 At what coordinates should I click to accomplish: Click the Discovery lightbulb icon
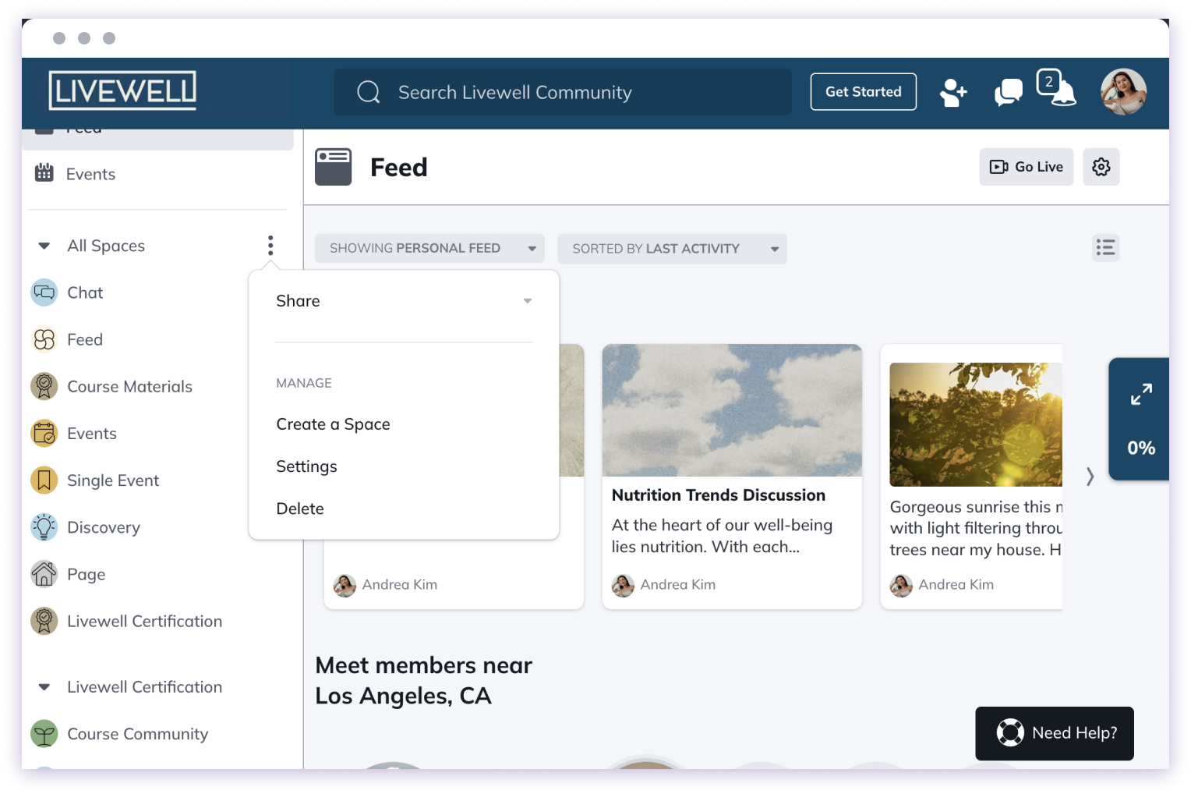(x=44, y=527)
